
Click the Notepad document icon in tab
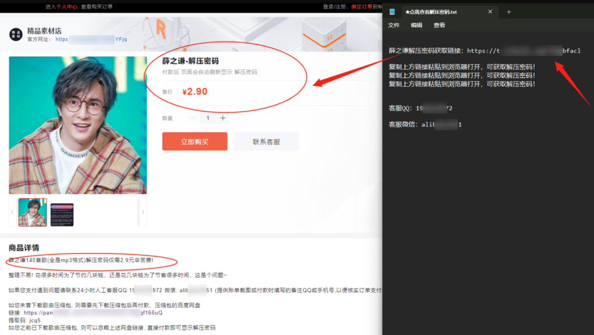tap(392, 12)
